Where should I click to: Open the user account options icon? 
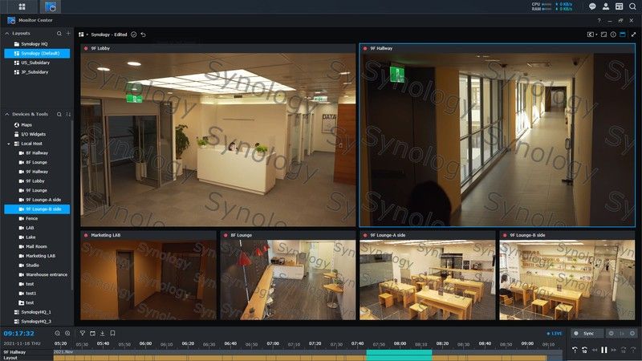click(606, 6)
